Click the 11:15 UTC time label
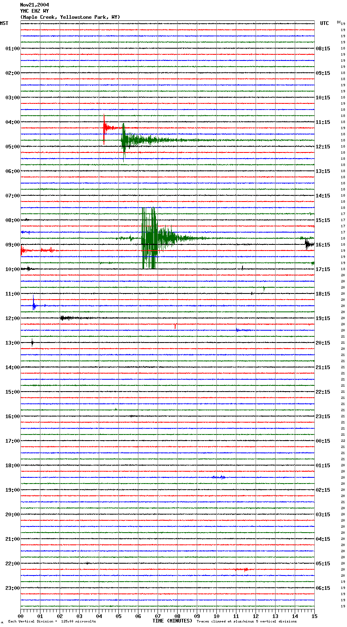The width and height of the screenshot is (347, 627). point(323,122)
